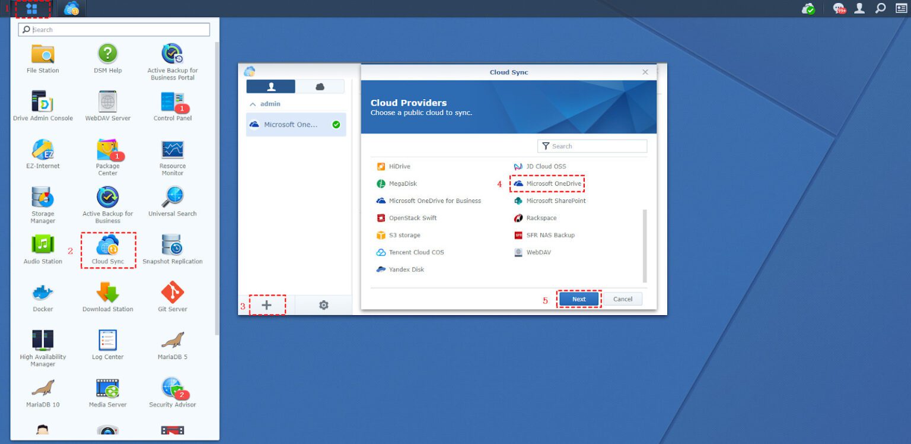Open Log Center
The height and width of the screenshot is (444, 911).
pos(108,345)
